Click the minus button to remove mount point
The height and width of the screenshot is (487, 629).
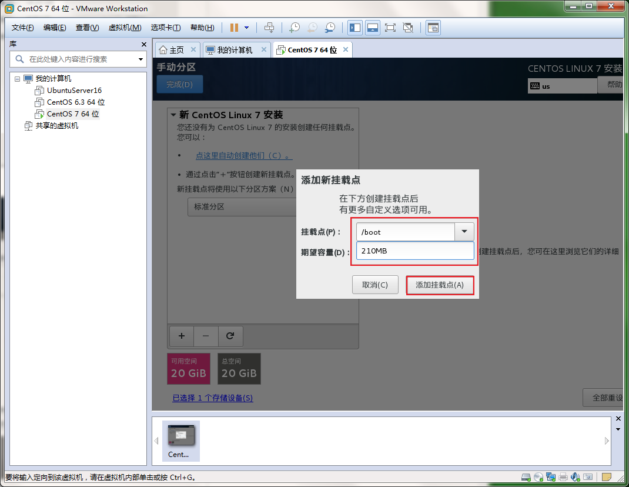(206, 336)
